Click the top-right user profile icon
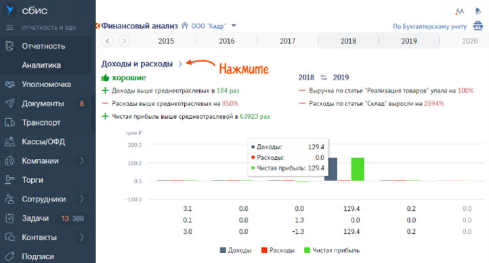489x263 pixels. click(477, 11)
